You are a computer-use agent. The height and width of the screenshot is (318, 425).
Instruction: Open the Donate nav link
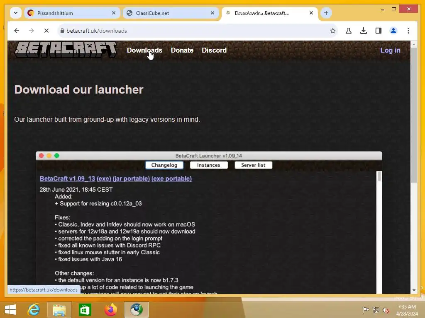tap(182, 50)
